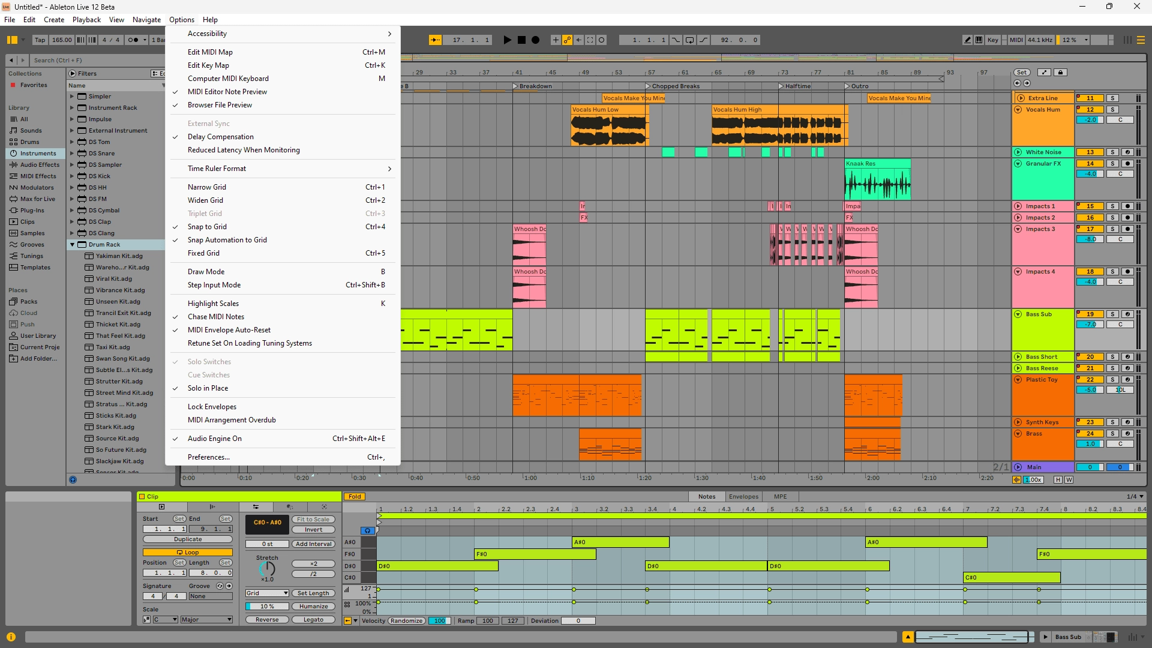Switch to the MPE tab
Viewport: 1152px width, 648px height.
click(x=780, y=497)
